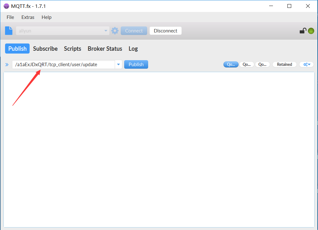Expand topic history with double-chevron icon
The image size is (318, 230).
[7, 65]
